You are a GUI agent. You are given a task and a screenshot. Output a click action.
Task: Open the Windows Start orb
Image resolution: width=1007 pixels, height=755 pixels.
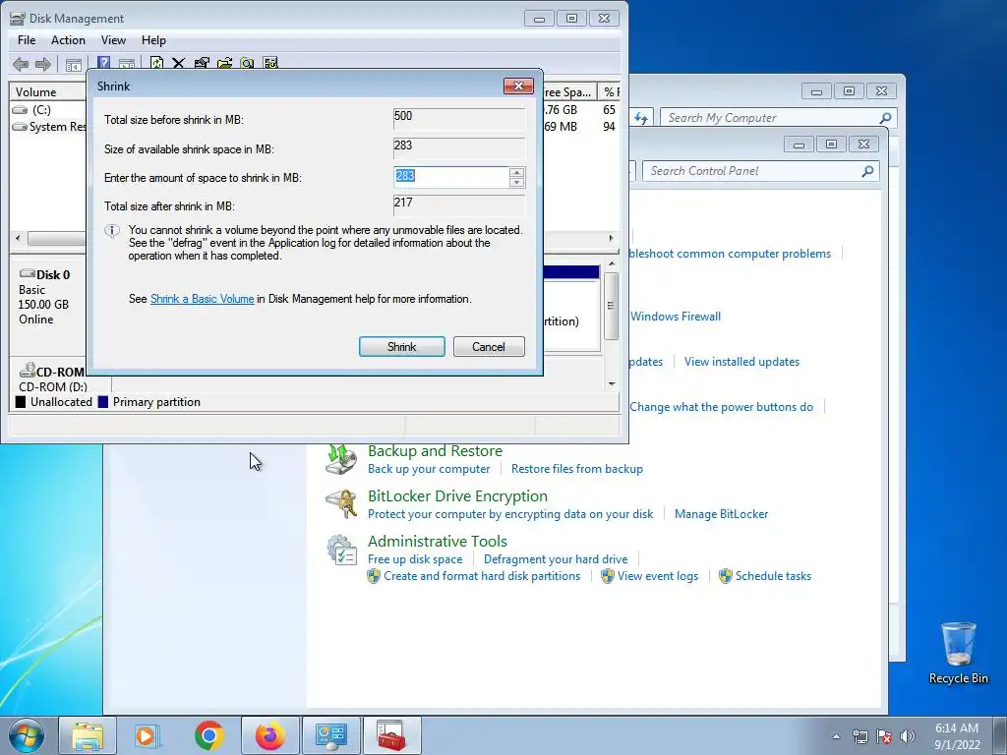coord(26,735)
